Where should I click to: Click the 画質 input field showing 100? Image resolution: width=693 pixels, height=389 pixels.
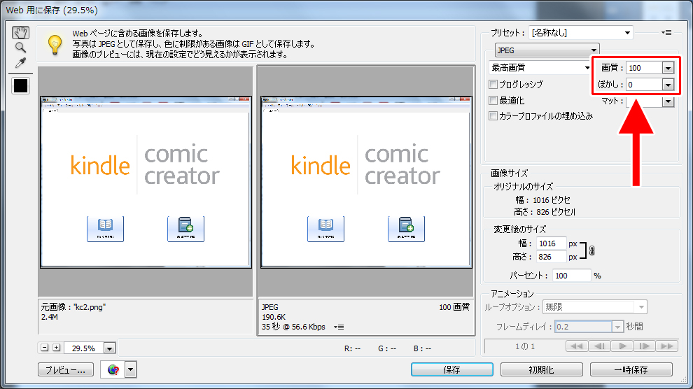pos(645,68)
